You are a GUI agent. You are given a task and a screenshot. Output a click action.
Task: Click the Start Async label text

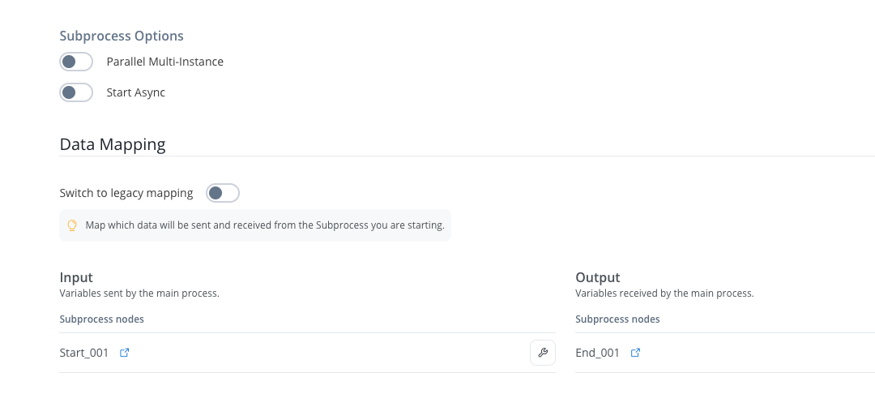[x=135, y=92]
